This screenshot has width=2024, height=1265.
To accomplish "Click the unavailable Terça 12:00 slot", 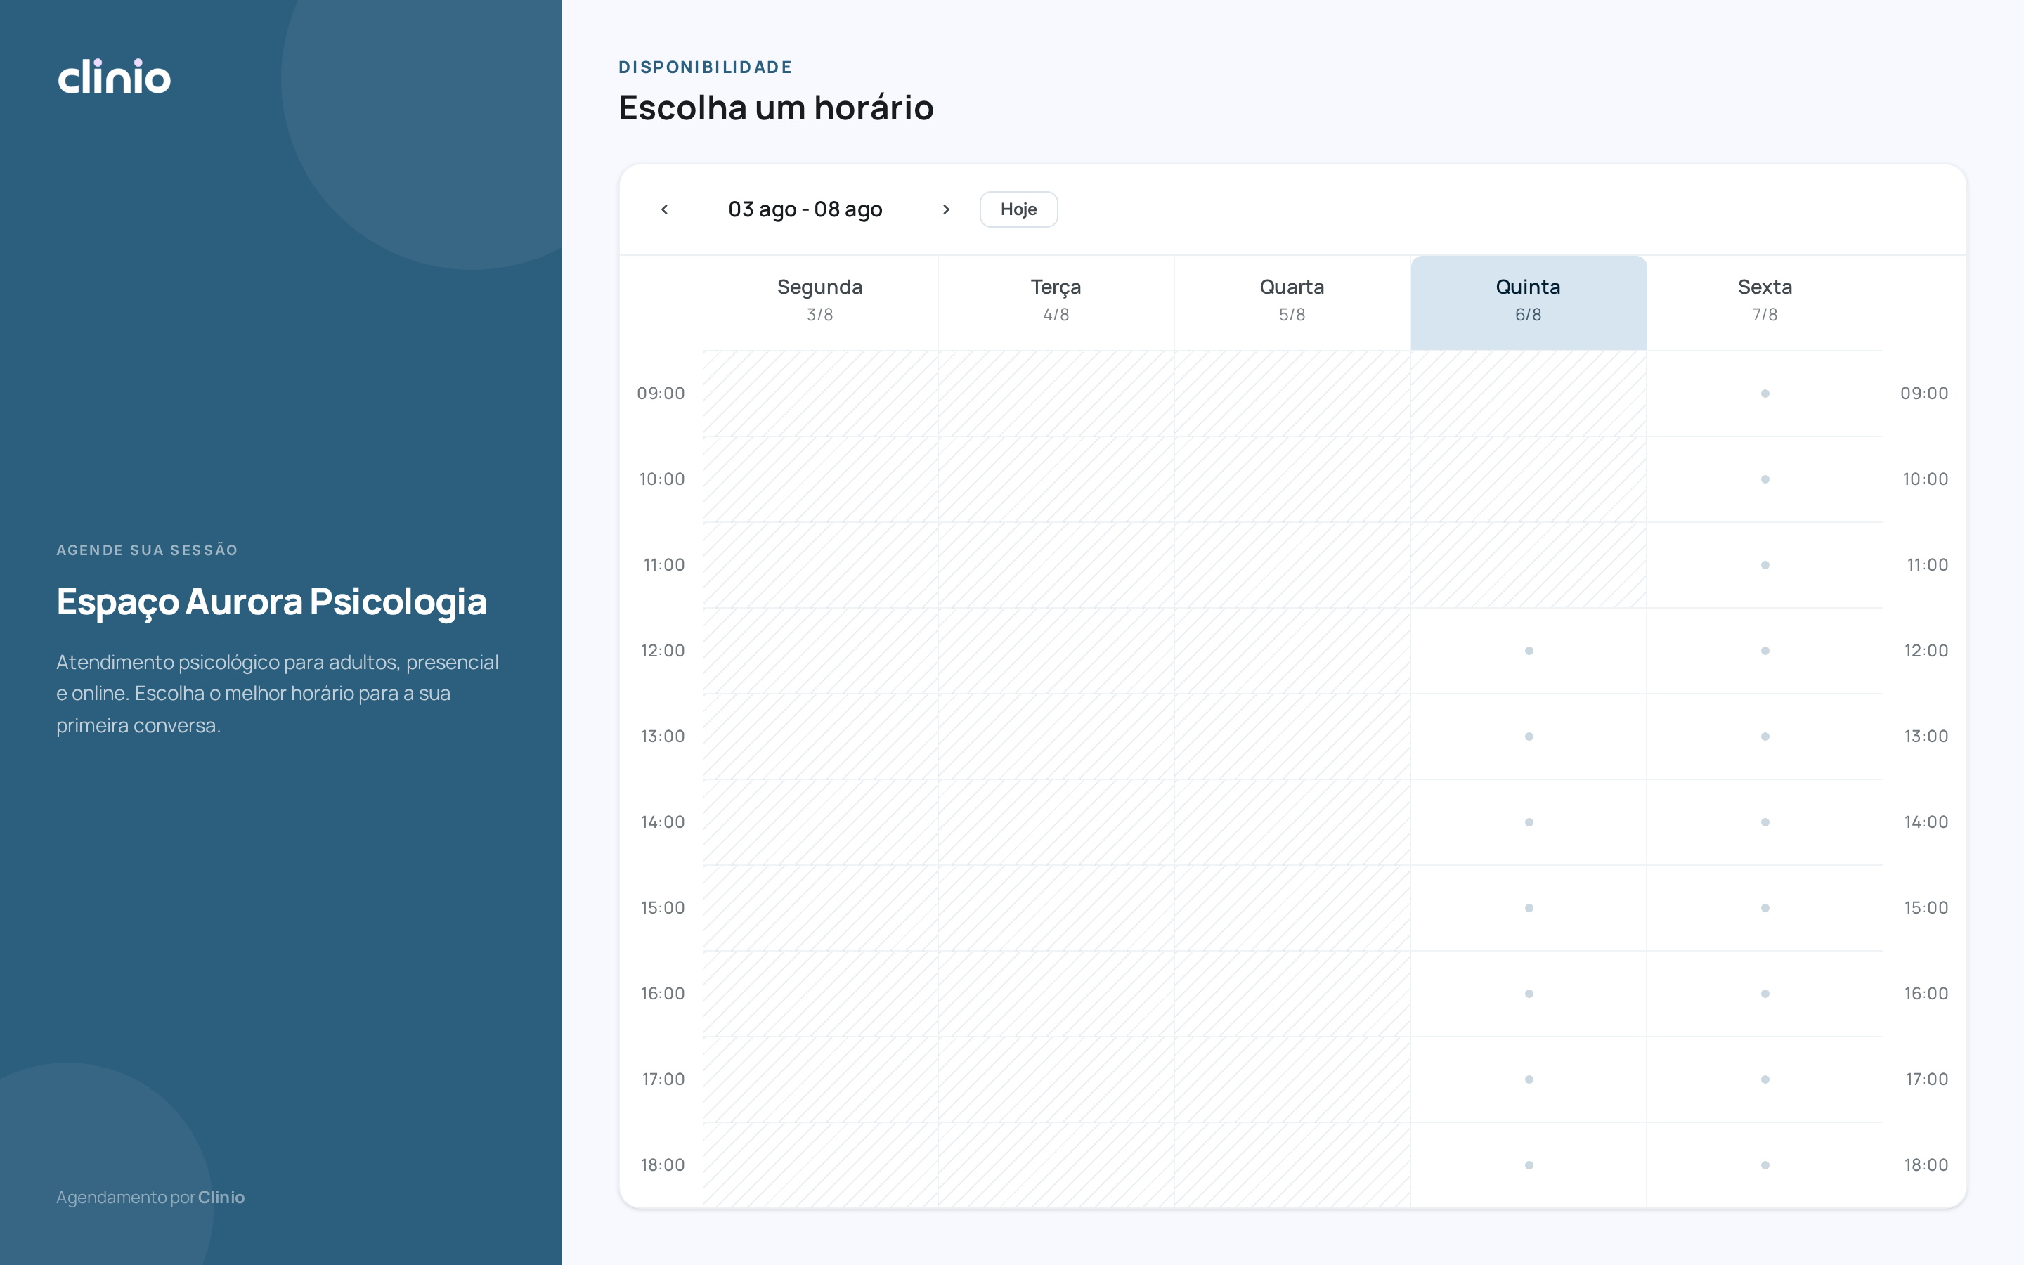I will [x=1056, y=651].
